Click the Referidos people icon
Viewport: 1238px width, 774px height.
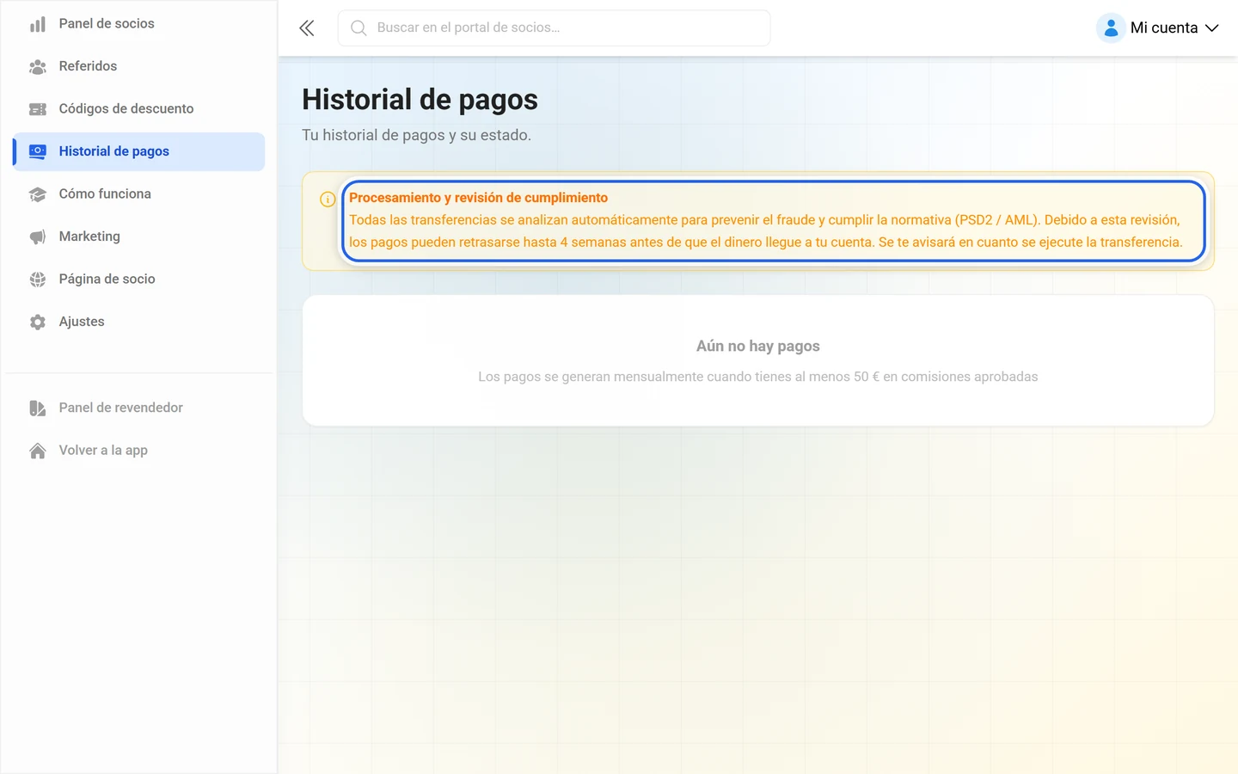(38, 66)
